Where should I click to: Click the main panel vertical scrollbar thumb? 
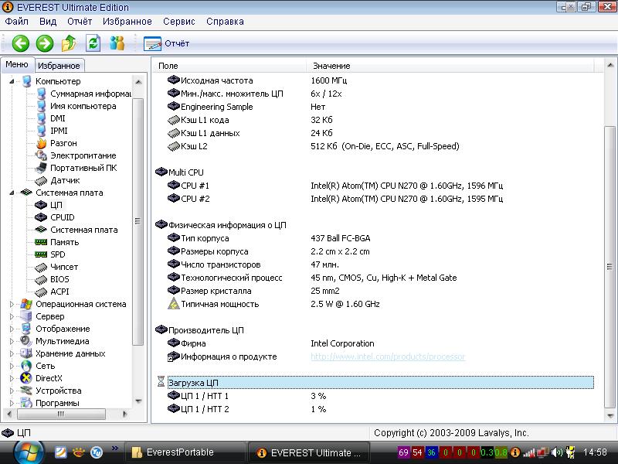pos(610,267)
